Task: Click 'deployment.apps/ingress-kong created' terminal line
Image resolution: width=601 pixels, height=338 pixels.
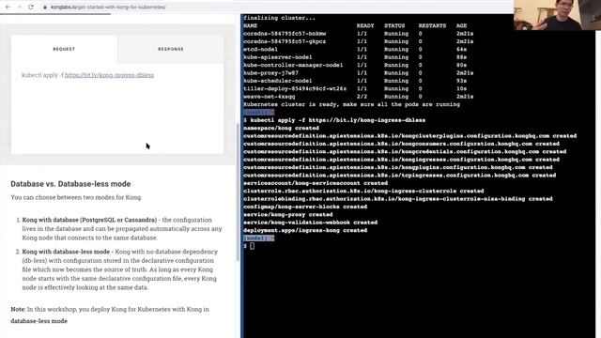Action: [305, 230]
